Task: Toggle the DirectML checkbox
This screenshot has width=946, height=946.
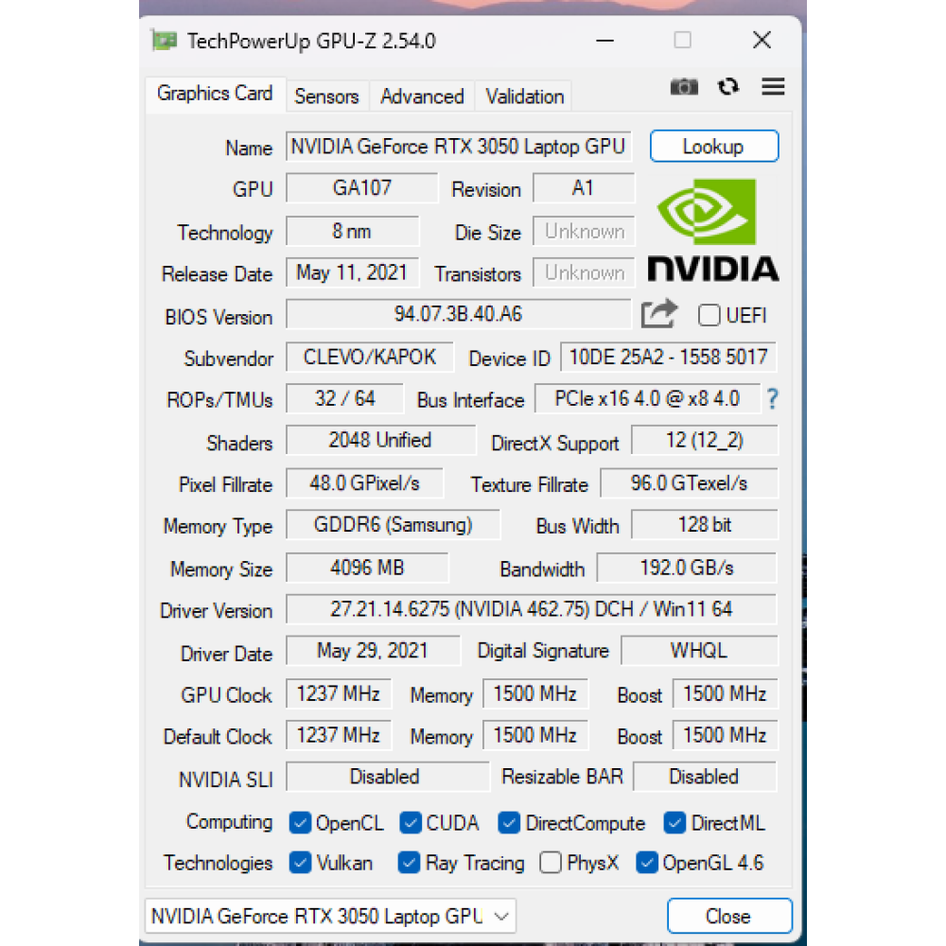Action: pos(674,823)
